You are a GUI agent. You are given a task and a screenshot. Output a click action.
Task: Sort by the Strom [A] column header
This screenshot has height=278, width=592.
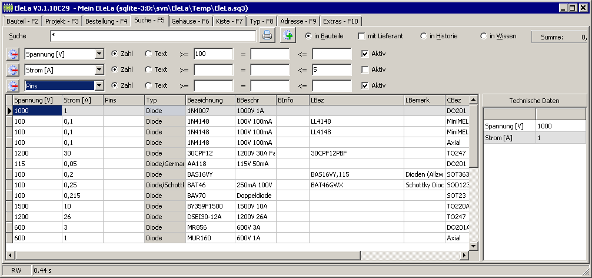point(83,100)
